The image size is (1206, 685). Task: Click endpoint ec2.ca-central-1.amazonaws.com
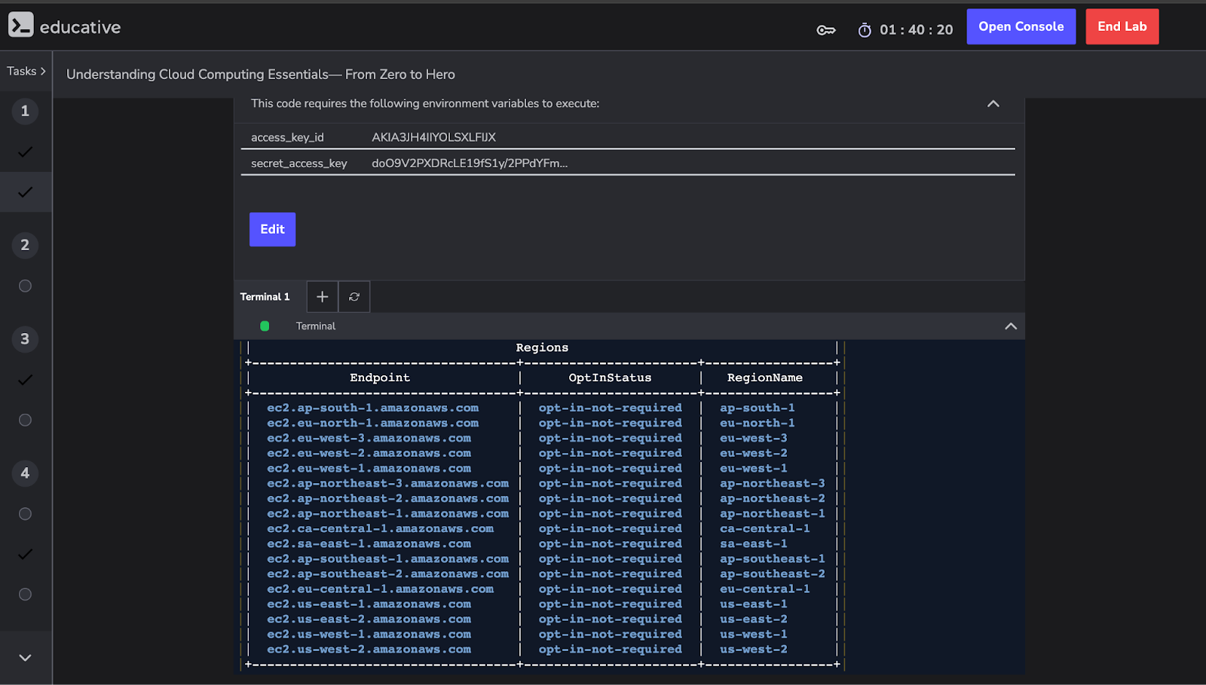coord(381,529)
